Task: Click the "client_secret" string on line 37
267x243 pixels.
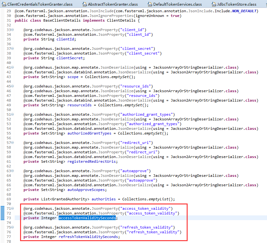Action: coord(136,49)
